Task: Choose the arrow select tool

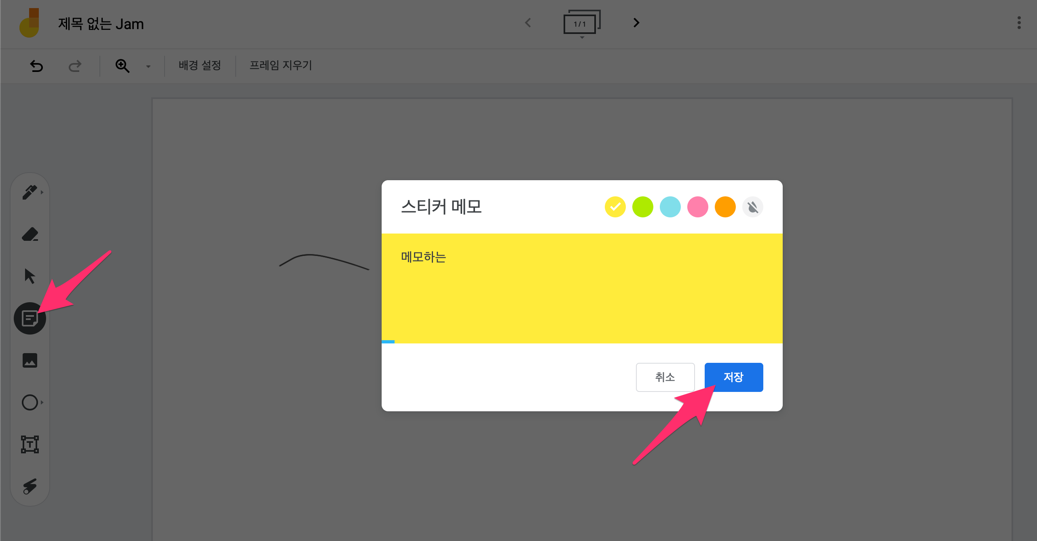Action: coord(30,276)
